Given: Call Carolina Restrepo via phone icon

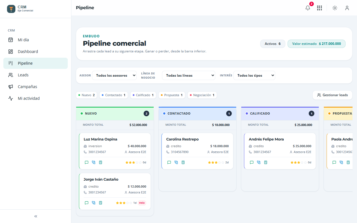Looking at the screenshot, I should (176, 162).
